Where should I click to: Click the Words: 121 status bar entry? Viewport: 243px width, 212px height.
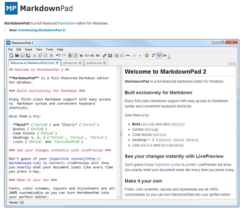pos(17,202)
